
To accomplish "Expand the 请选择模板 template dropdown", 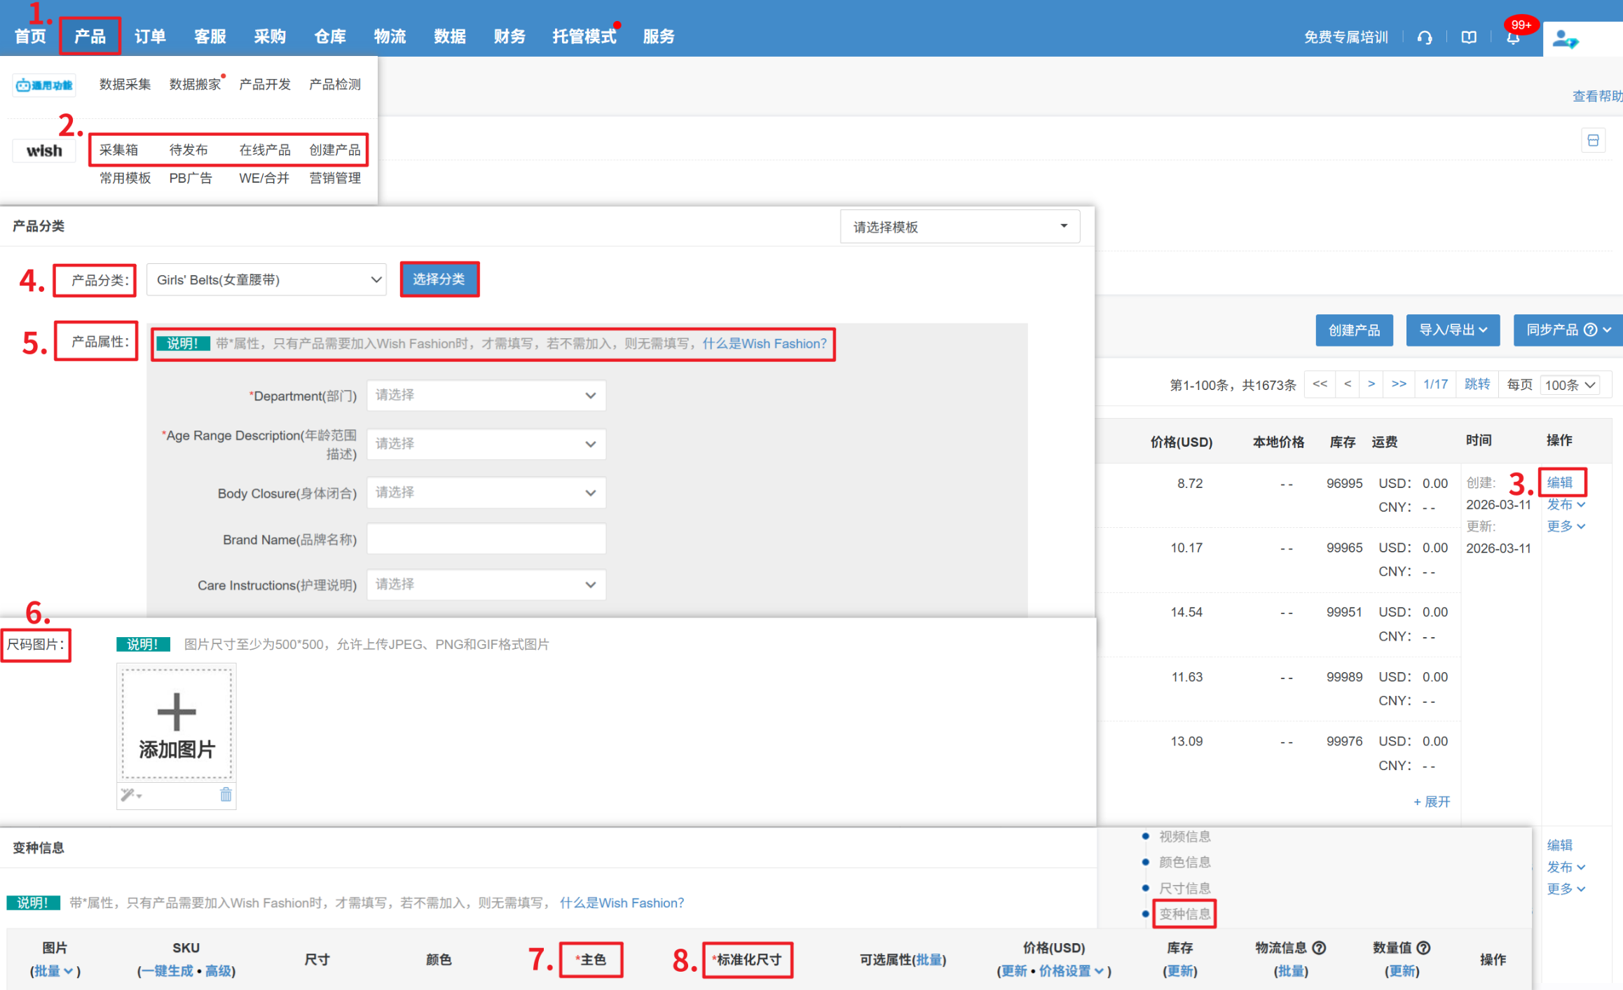I will (x=959, y=227).
